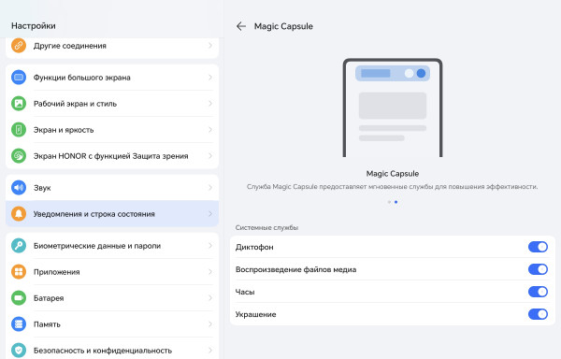
Task: Open Функции большого экрана settings
Action: (112, 78)
